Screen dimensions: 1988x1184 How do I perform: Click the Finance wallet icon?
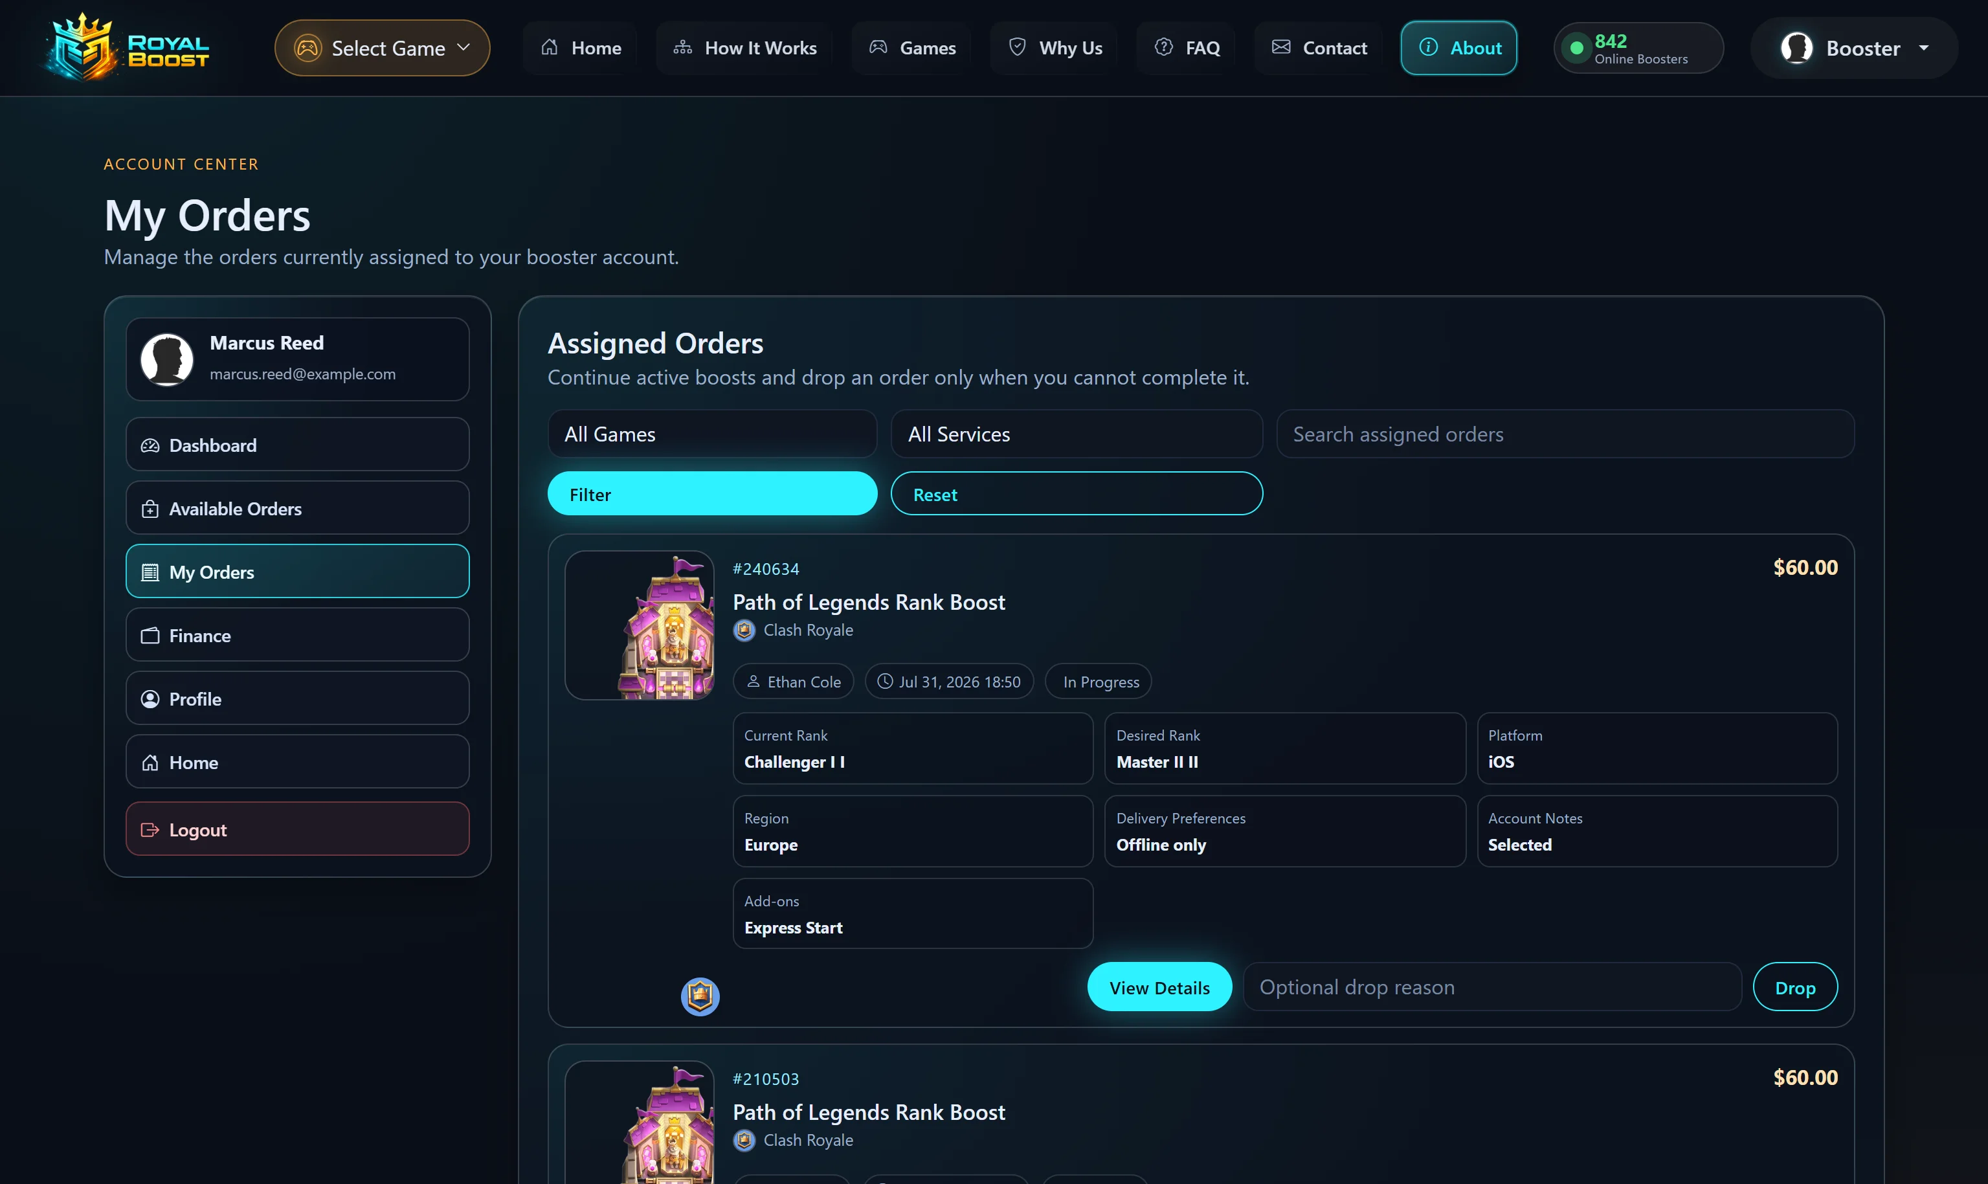click(150, 636)
